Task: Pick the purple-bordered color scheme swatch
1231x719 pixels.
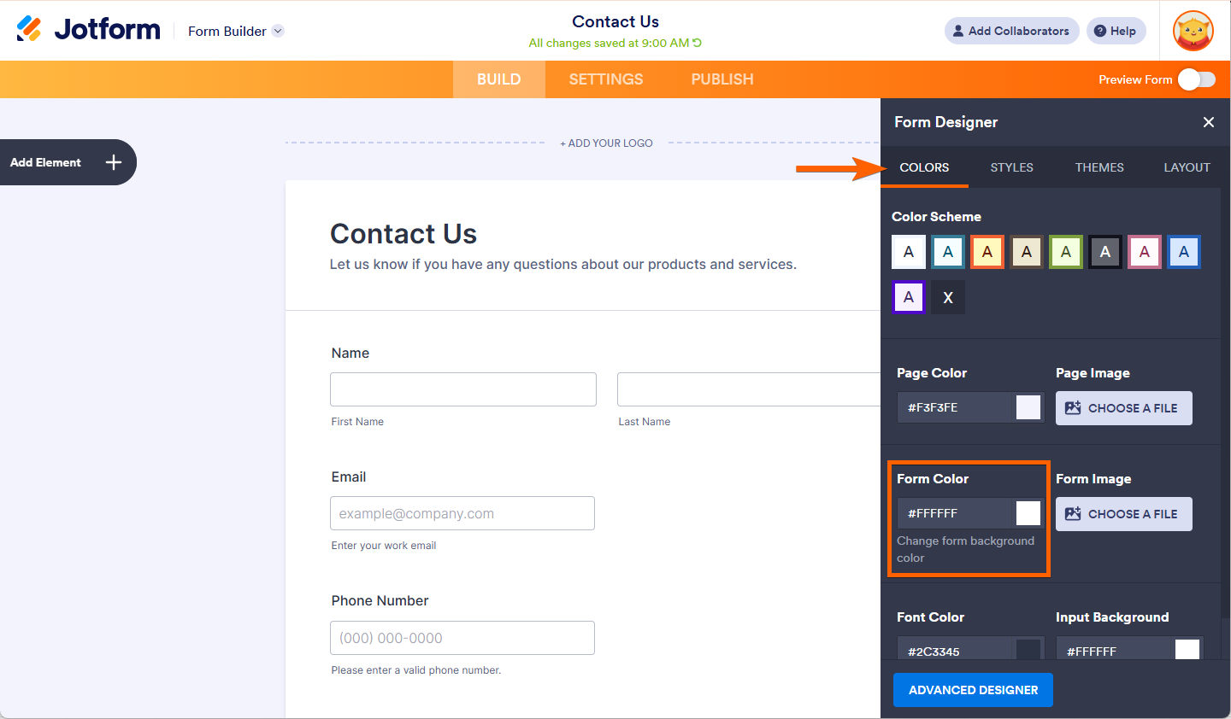Action: 909,297
